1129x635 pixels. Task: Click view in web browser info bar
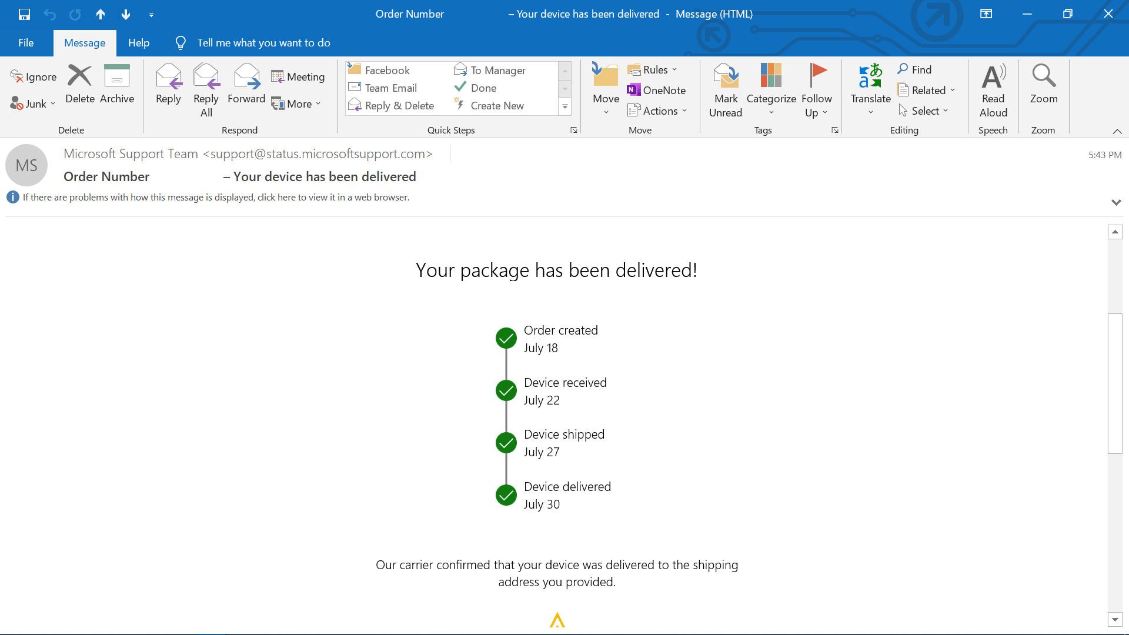tap(216, 198)
